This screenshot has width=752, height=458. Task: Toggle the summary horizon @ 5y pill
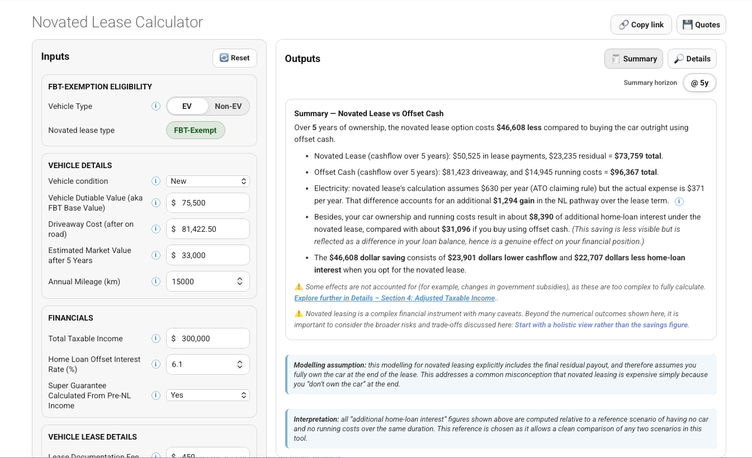click(x=699, y=83)
